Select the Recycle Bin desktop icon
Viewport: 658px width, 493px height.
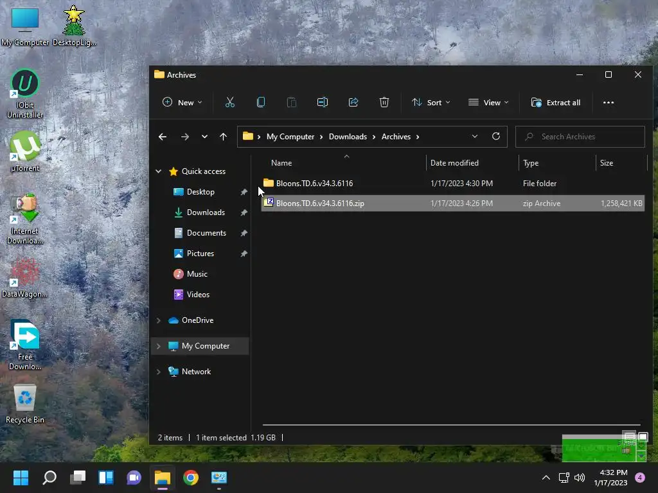[x=25, y=404]
